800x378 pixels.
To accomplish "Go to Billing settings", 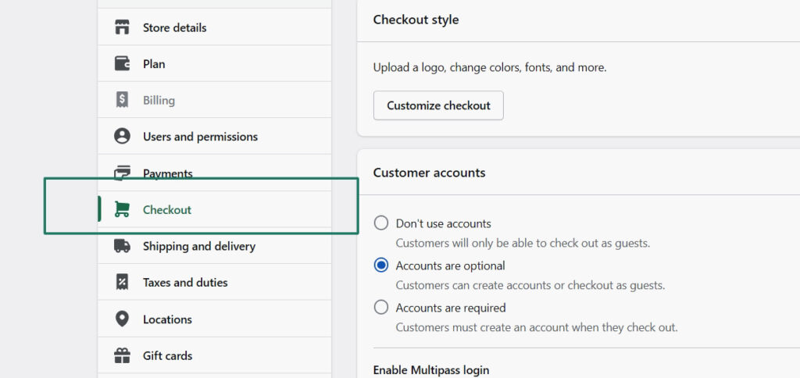I will click(x=214, y=100).
